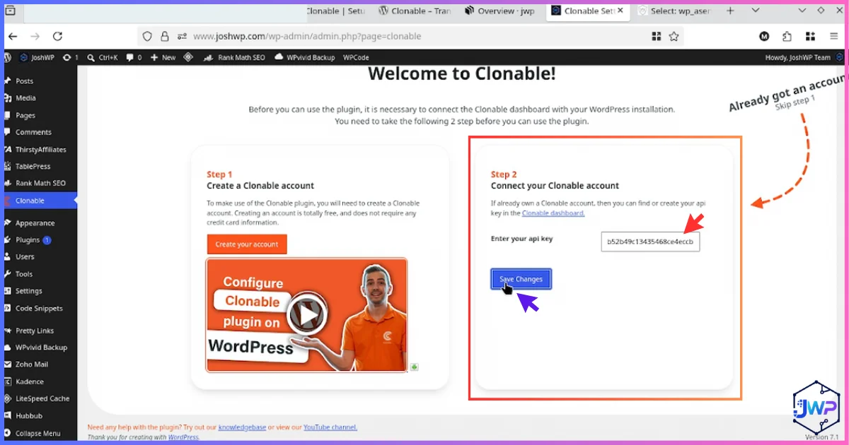
Task: Open the knowledgebase link
Action: click(x=242, y=427)
